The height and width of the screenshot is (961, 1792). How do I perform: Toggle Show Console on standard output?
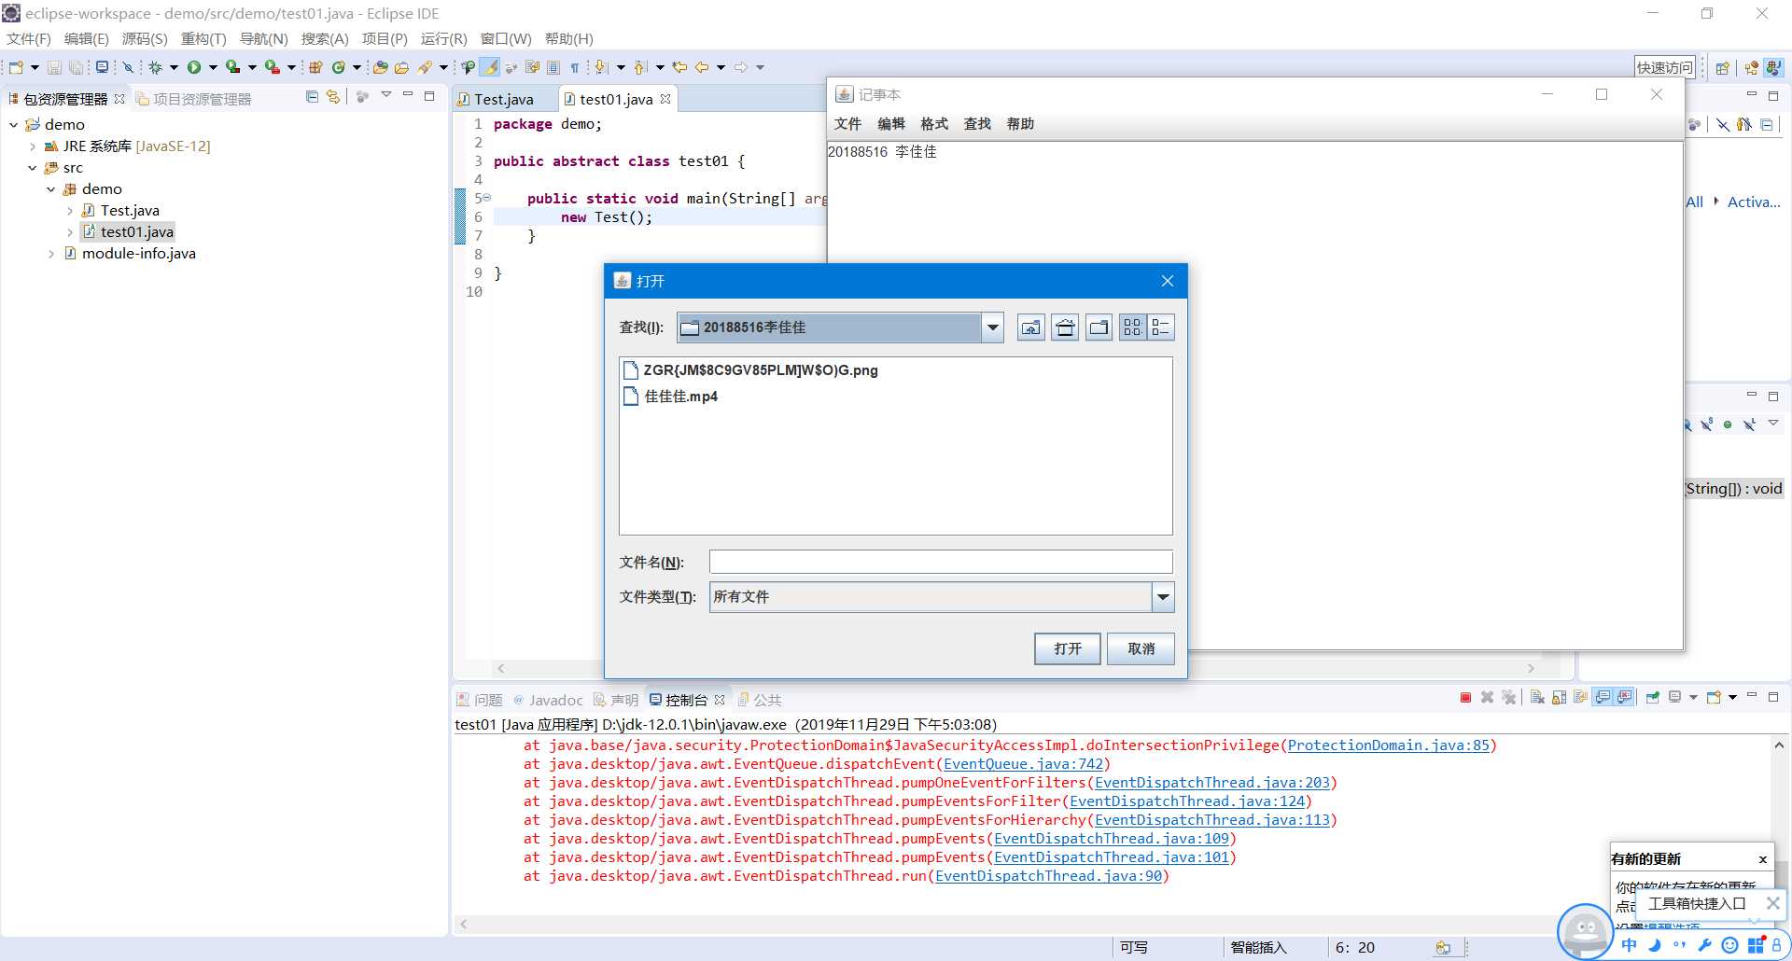tap(1603, 697)
